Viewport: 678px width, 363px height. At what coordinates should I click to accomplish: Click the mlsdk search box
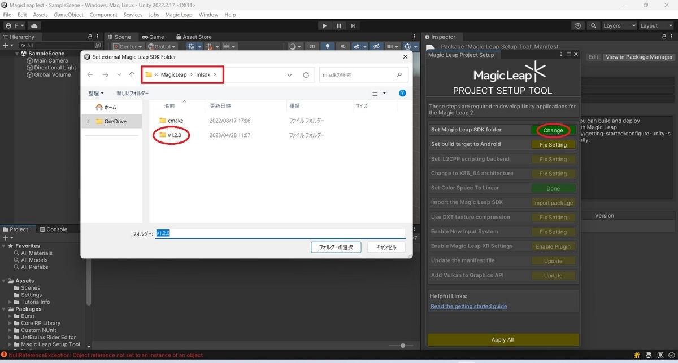pos(363,74)
